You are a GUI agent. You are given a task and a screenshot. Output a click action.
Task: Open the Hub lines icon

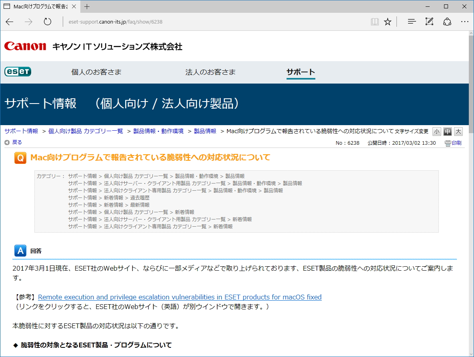click(x=412, y=22)
